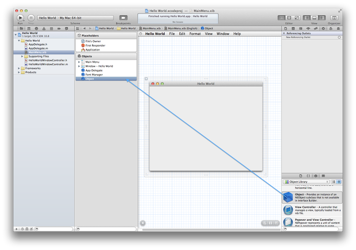Screen dimensions: 356x250
Task: Show the Bindings inspector
Action: click(331, 29)
